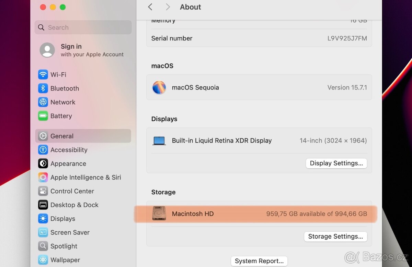Navigate back using the left chevron
412x267 pixels.
point(150,7)
